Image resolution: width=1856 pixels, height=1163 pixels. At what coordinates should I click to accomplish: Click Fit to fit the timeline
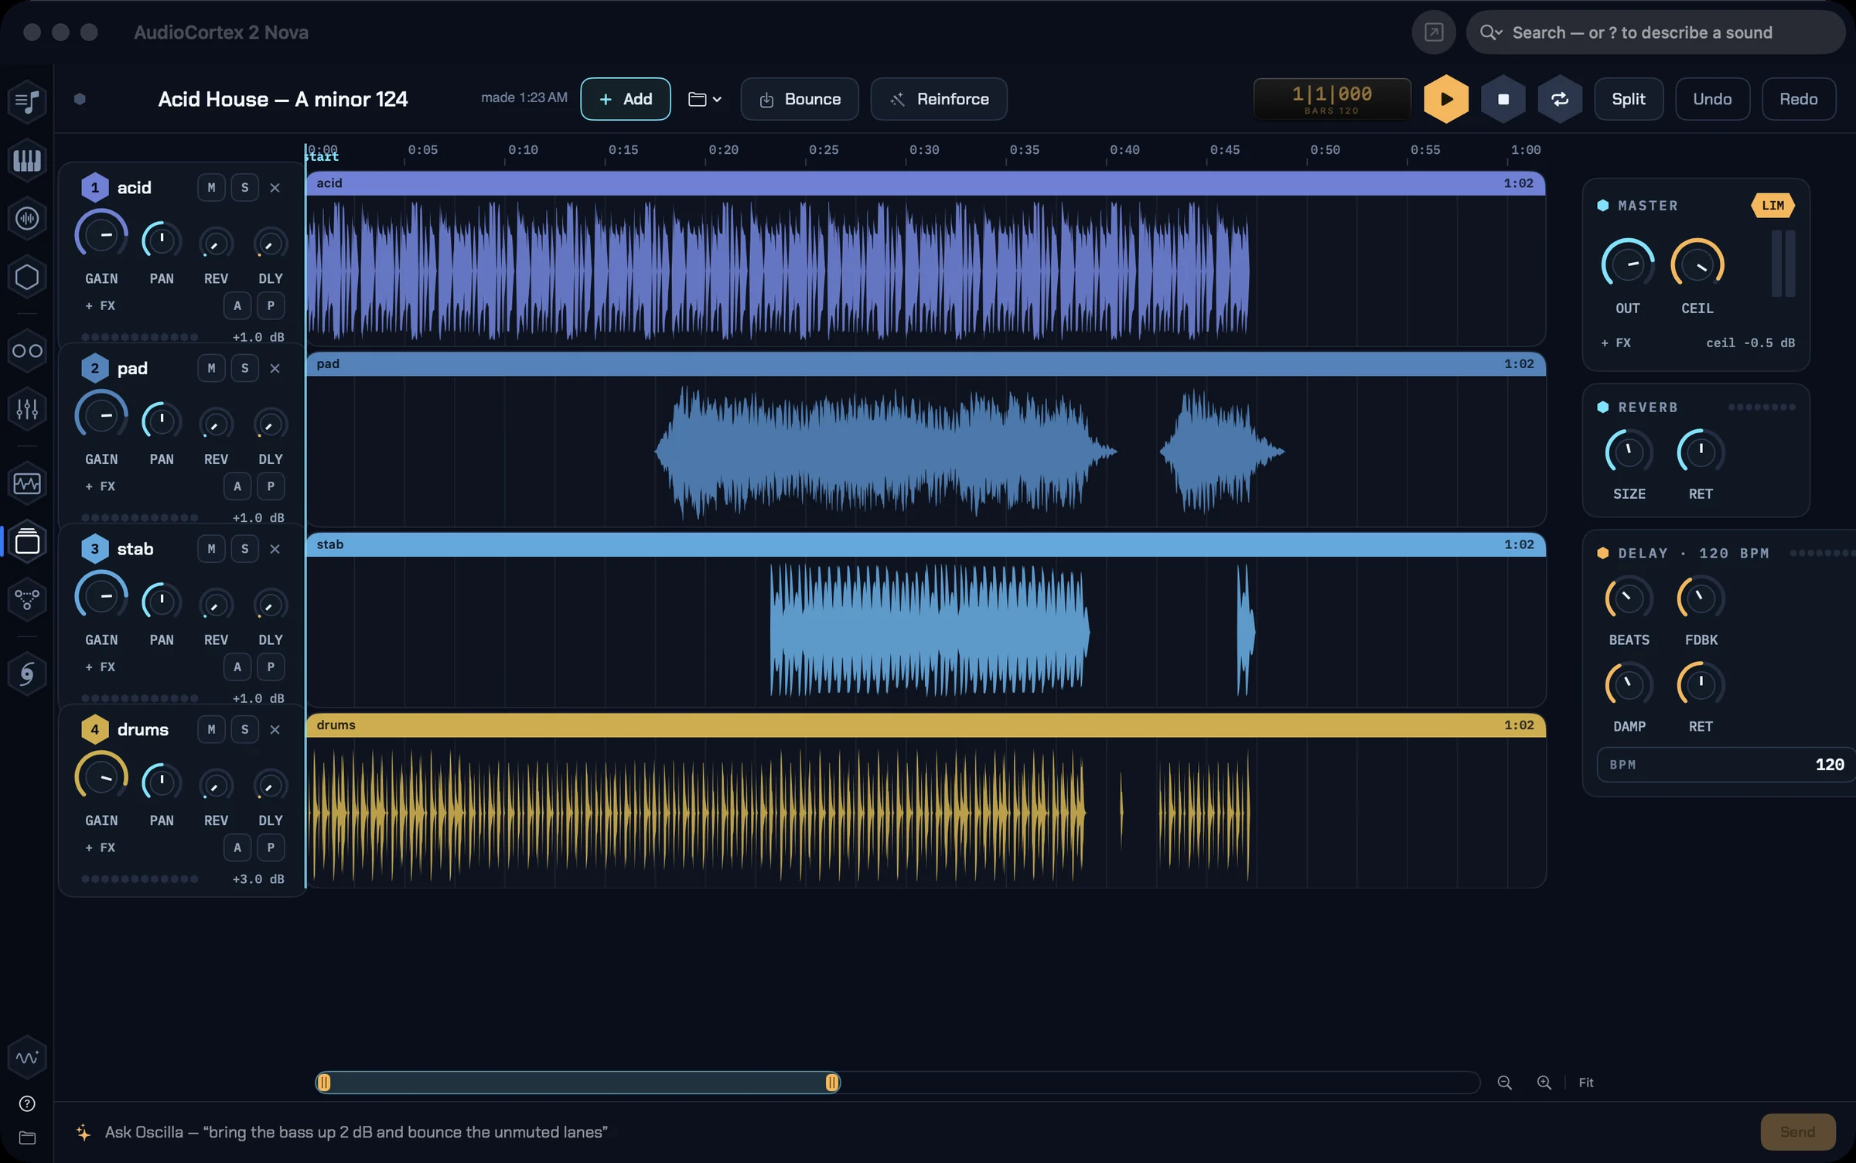point(1586,1083)
